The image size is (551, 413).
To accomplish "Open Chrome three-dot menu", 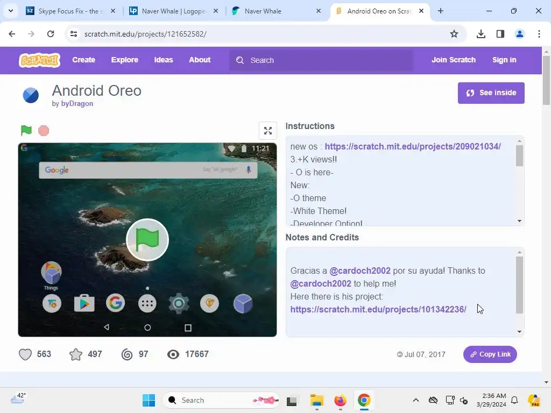I will click(x=539, y=34).
